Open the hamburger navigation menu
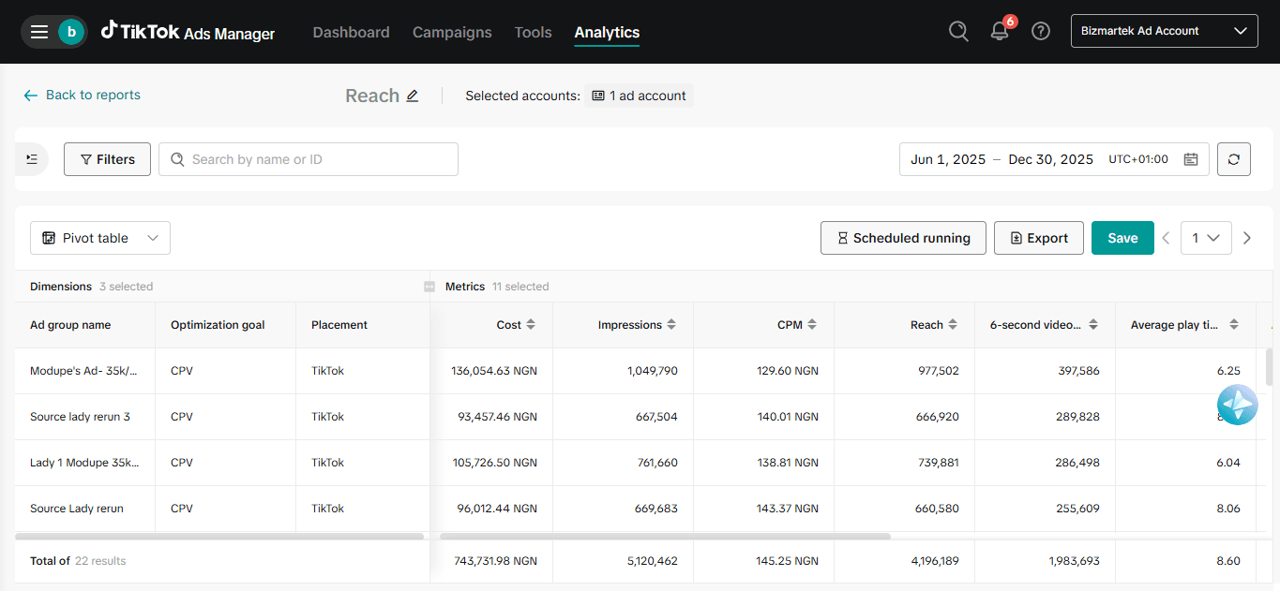 click(x=39, y=32)
